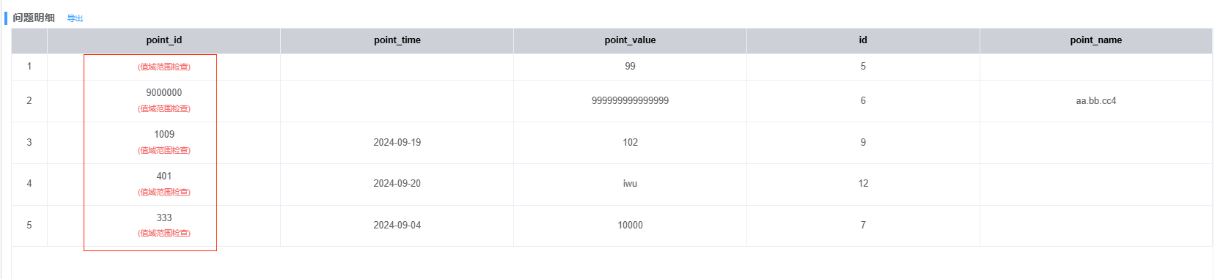Click the point_name column header

[x=1095, y=40]
